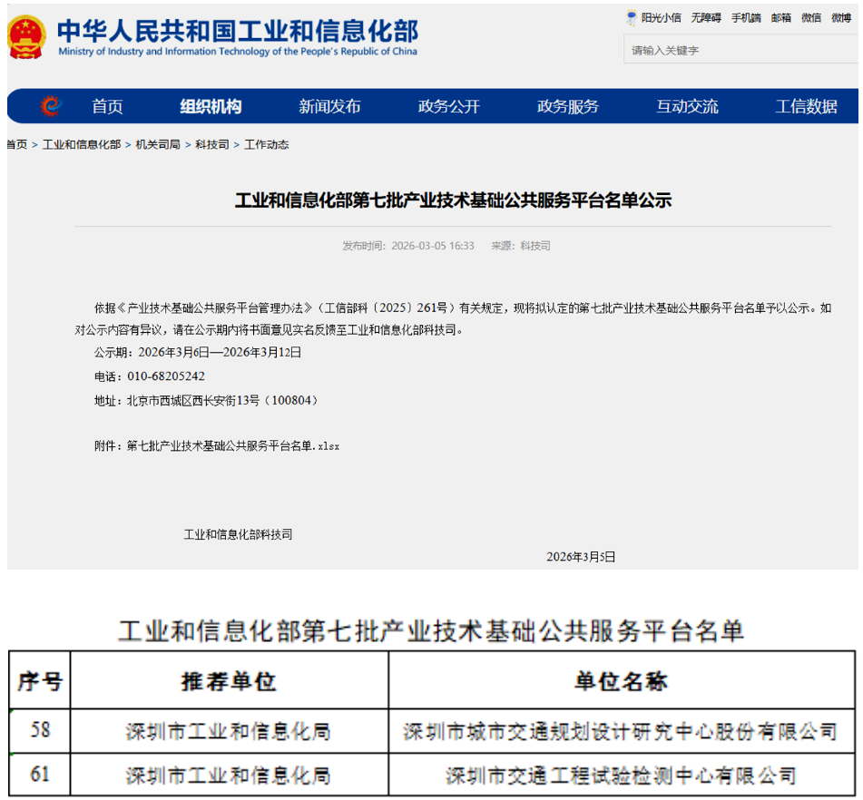This screenshot has height=800, width=863.
Task: Select the phone number 010-68205242
Action: 166,376
